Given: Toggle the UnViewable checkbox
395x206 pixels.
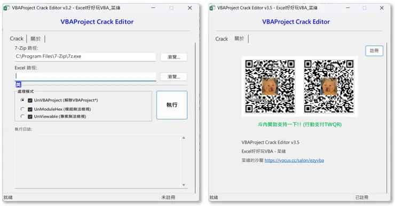Looking at the screenshot, I should pos(30,117).
